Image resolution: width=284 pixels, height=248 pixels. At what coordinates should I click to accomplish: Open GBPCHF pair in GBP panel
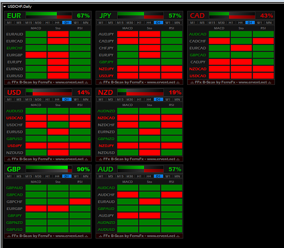[15, 202]
